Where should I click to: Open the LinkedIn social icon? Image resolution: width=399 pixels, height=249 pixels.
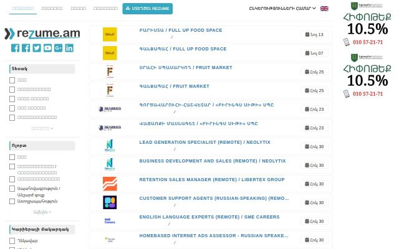69,48
